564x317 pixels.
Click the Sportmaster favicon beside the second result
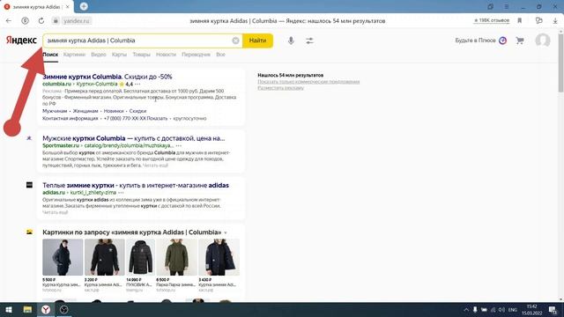tap(29, 138)
